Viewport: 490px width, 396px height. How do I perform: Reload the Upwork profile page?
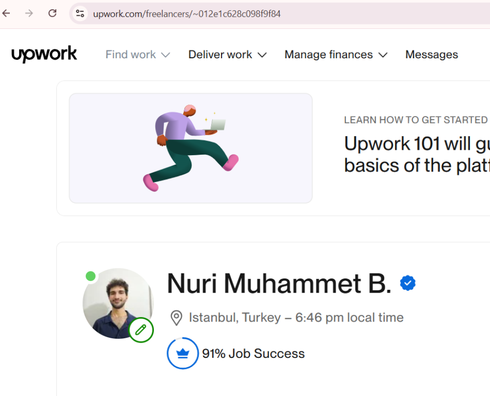(52, 13)
